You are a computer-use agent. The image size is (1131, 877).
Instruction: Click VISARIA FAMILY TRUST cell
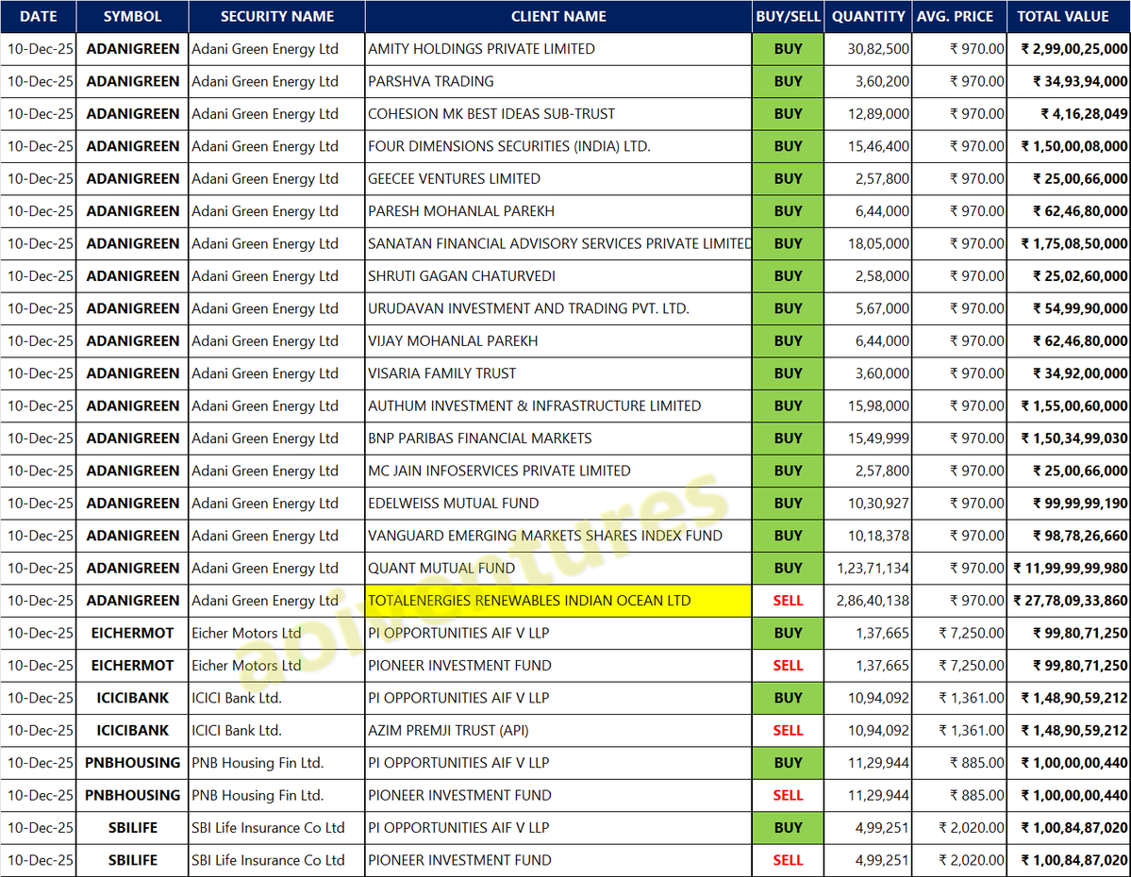click(x=558, y=373)
